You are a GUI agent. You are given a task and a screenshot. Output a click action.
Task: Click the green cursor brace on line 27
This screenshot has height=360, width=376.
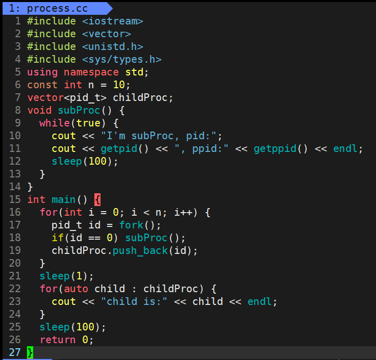(x=30, y=352)
